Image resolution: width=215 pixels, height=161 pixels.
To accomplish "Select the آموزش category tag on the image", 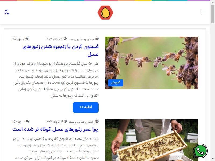I will (116, 83).
